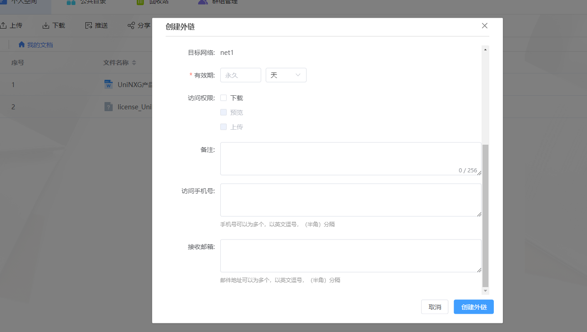Check the 预览 preview permission checkbox

point(223,112)
